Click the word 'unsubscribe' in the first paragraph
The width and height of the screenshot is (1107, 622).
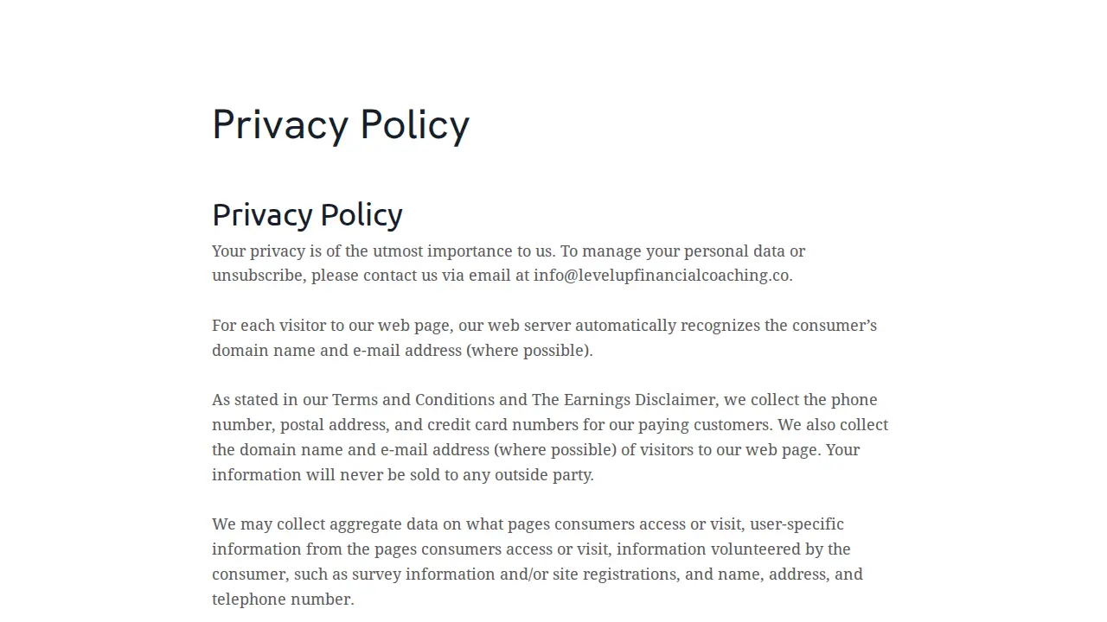pyautogui.click(x=257, y=276)
